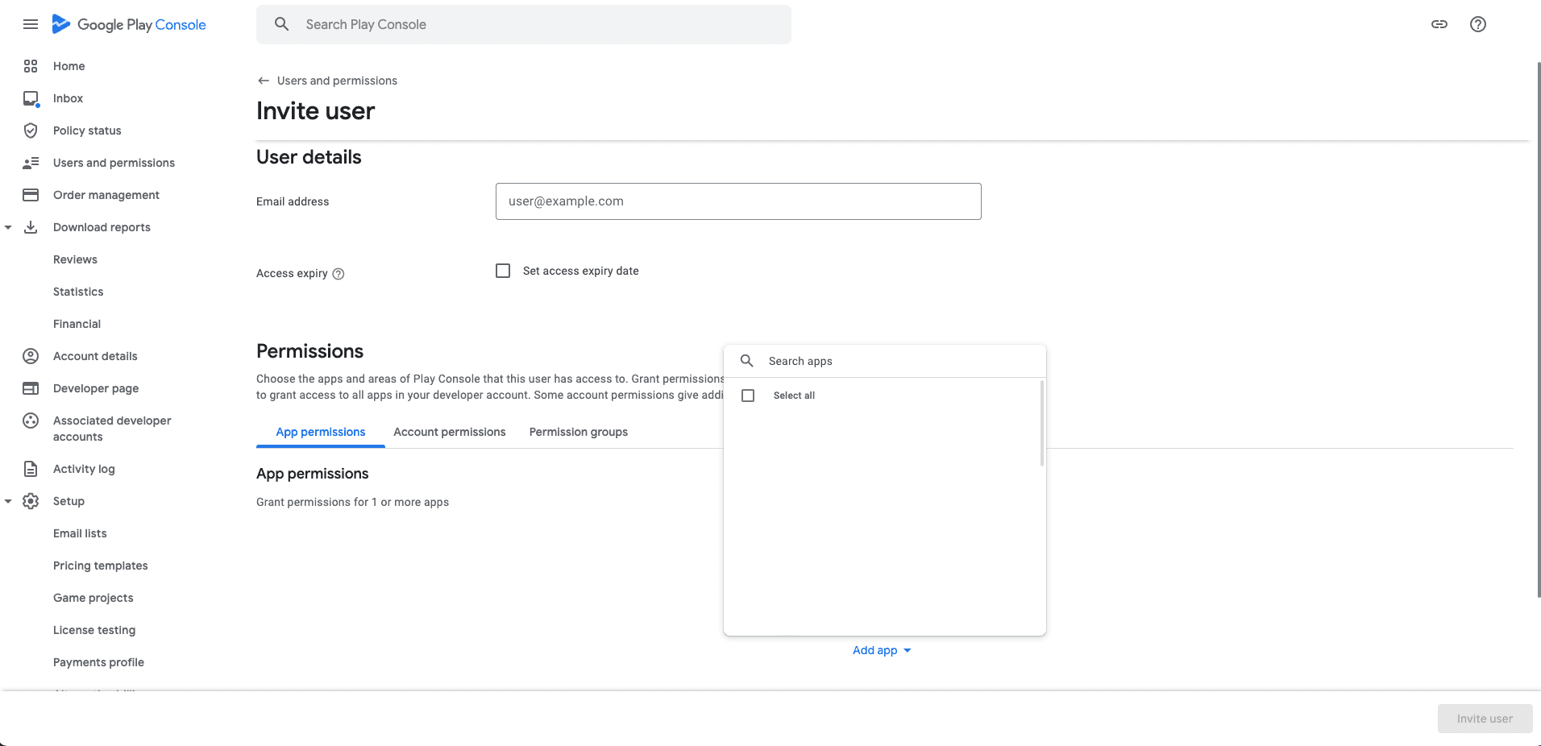Collapse the Setup section chevron

(9, 500)
